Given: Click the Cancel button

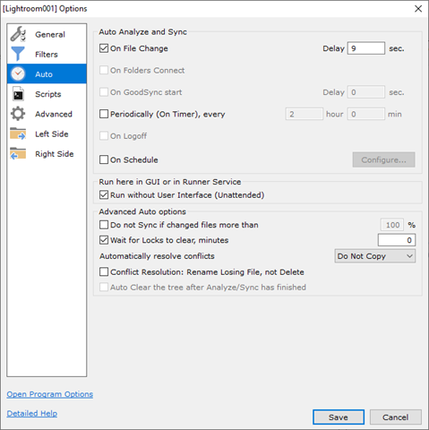Looking at the screenshot, I should tap(396, 417).
